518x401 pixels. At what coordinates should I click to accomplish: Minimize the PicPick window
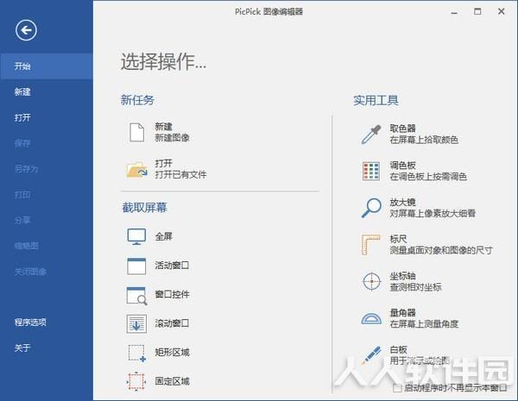455,12
